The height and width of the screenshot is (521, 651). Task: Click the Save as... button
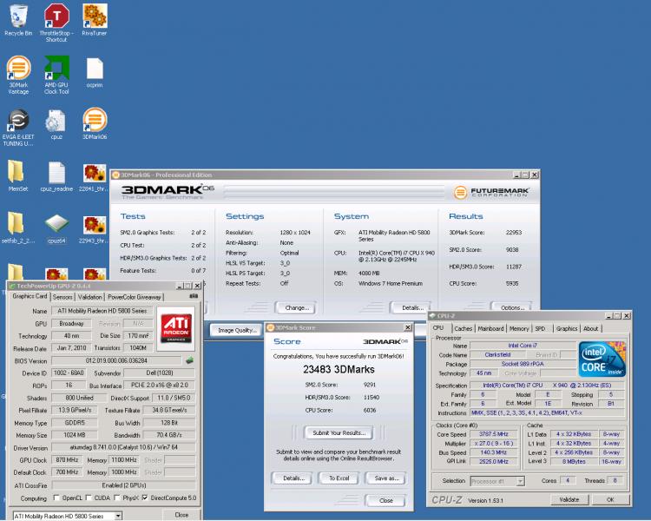point(386,478)
